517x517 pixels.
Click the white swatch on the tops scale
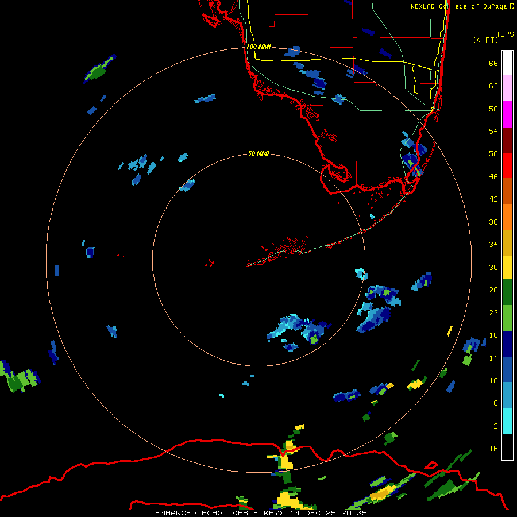[507, 63]
